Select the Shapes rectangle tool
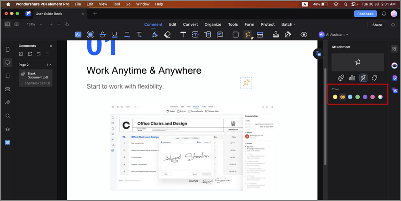Screen dimensions: 401x201 [x=236, y=35]
